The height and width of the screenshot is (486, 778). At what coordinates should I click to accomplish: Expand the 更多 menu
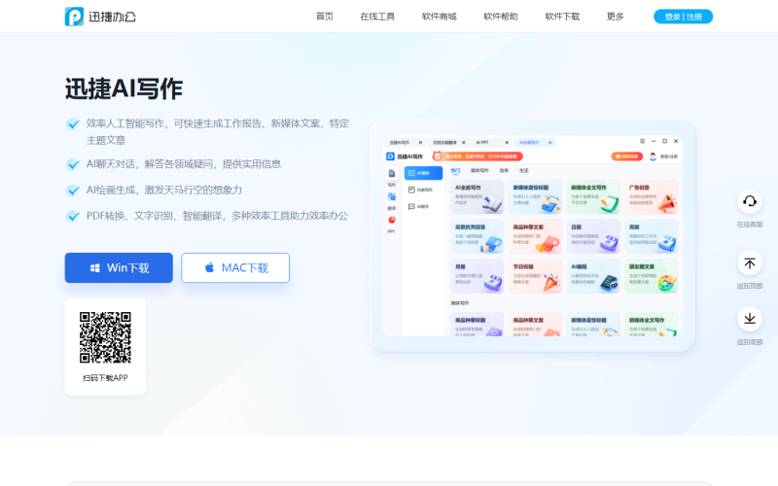click(615, 17)
